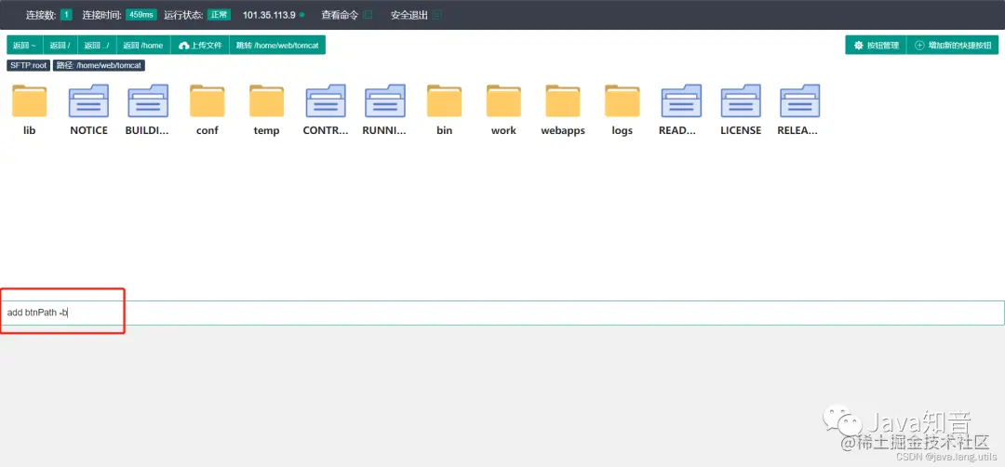
Task: Open the LICENSE file icon
Action: pyautogui.click(x=741, y=100)
